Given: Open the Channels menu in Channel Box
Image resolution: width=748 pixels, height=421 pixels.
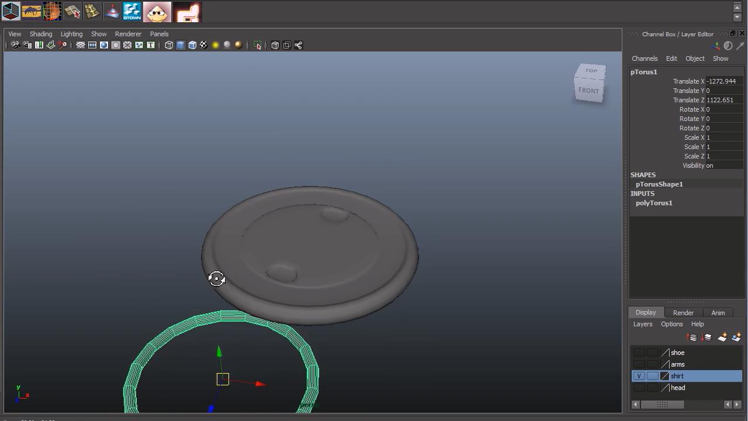Looking at the screenshot, I should click(x=645, y=58).
